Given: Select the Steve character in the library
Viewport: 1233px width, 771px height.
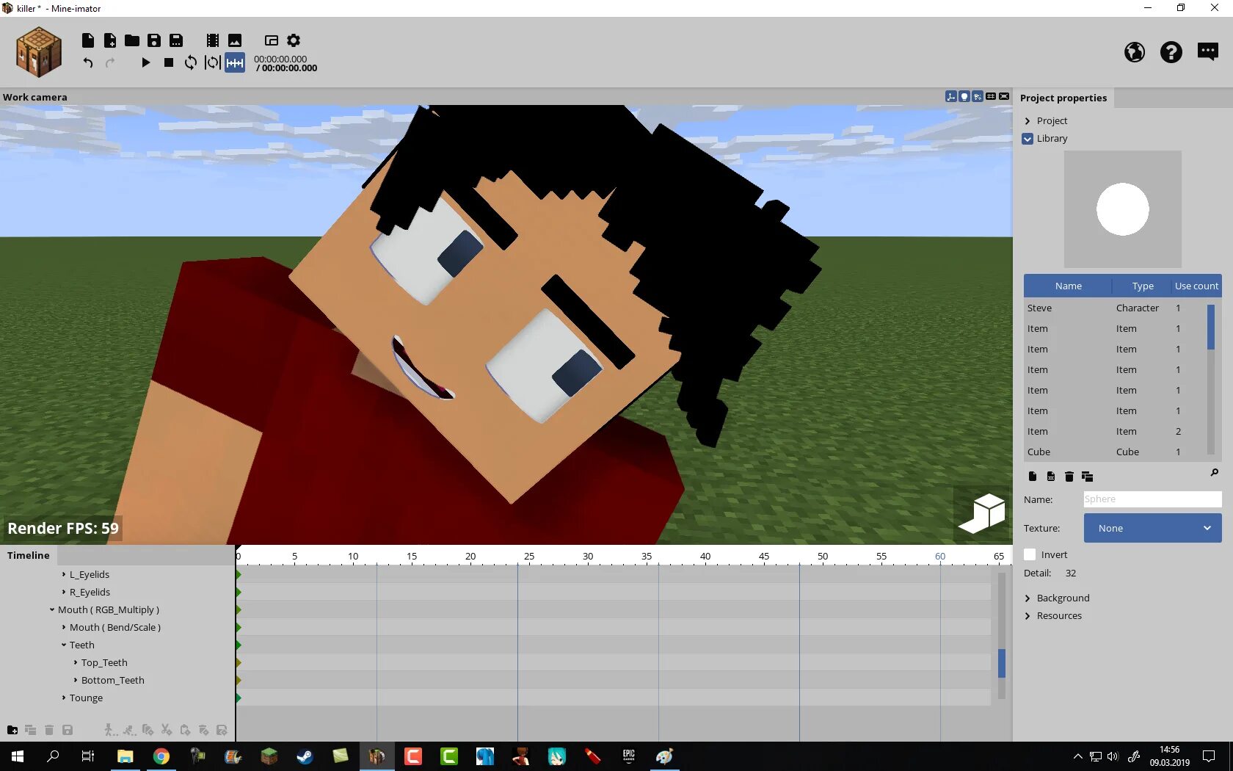Looking at the screenshot, I should coord(1115,308).
